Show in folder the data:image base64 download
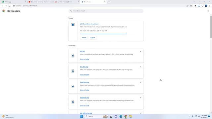 (x=84, y=90)
